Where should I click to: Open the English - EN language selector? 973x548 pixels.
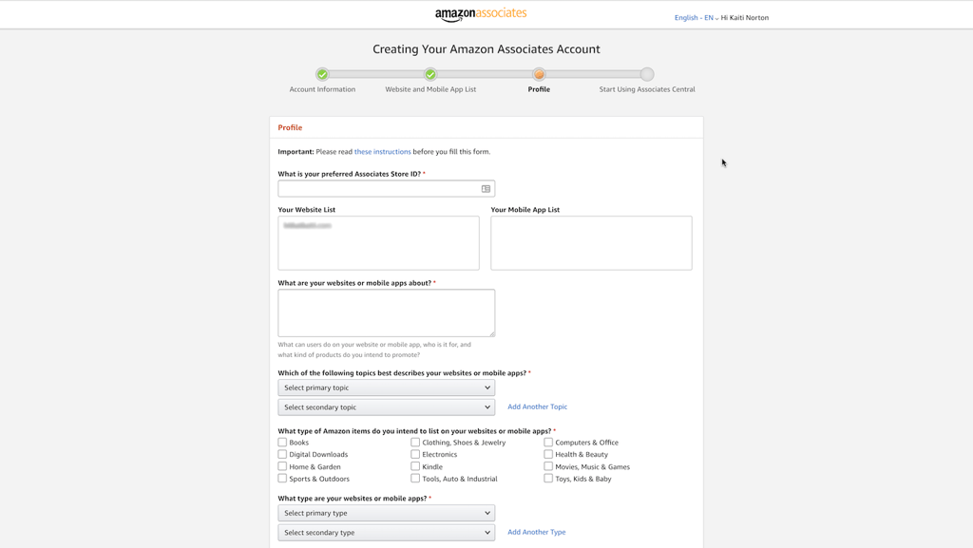696,18
